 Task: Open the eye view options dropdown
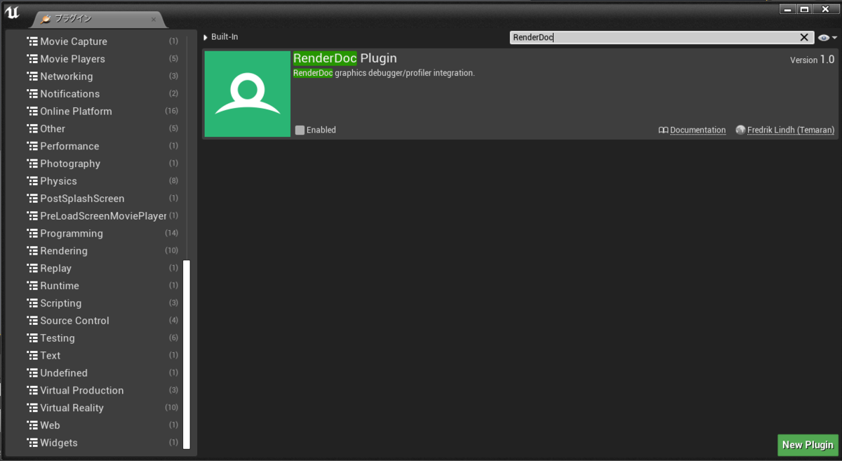pos(828,38)
